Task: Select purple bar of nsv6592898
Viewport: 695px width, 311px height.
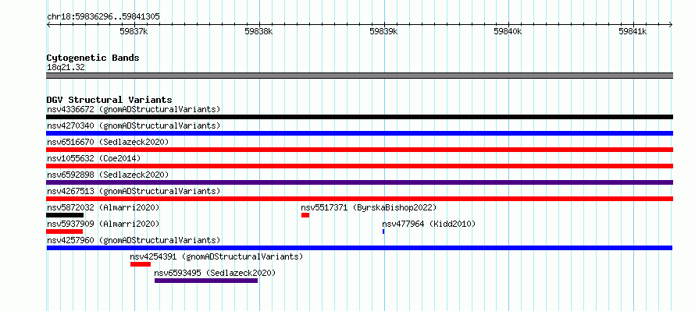Action: point(359,182)
